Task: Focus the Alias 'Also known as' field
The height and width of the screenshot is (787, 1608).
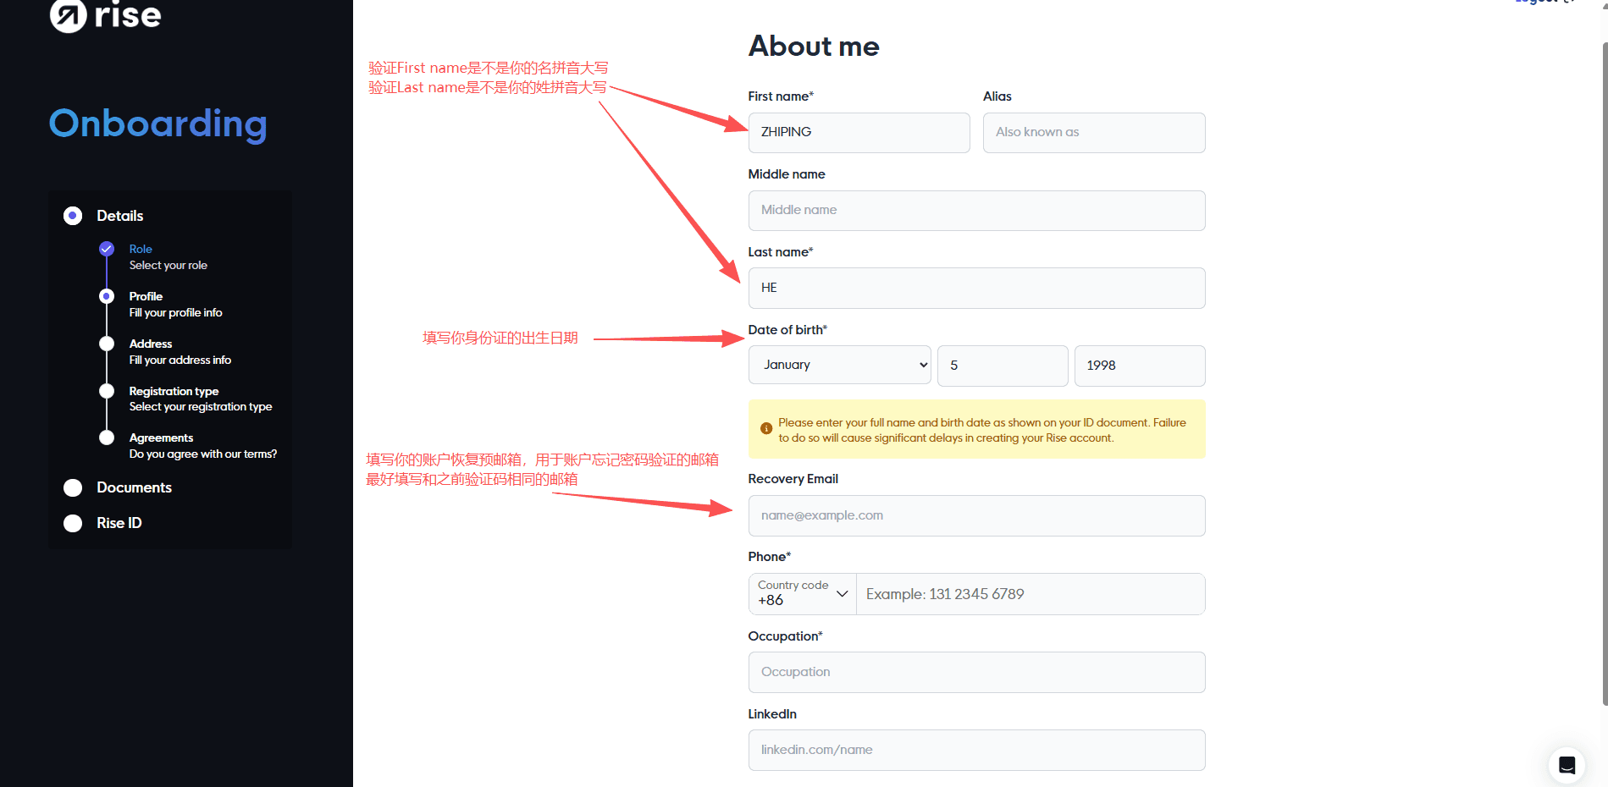Action: coord(1094,133)
